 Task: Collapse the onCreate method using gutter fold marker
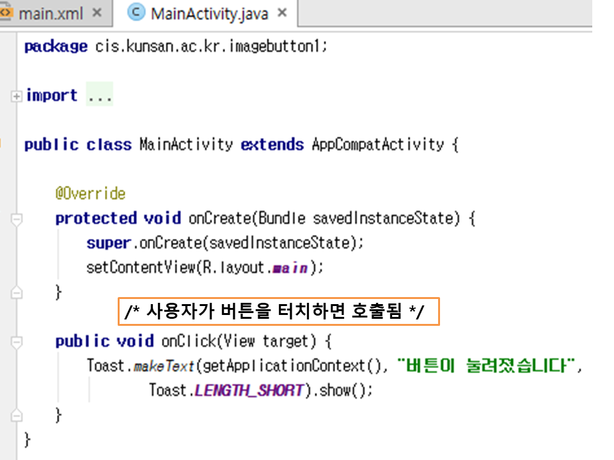click(17, 219)
